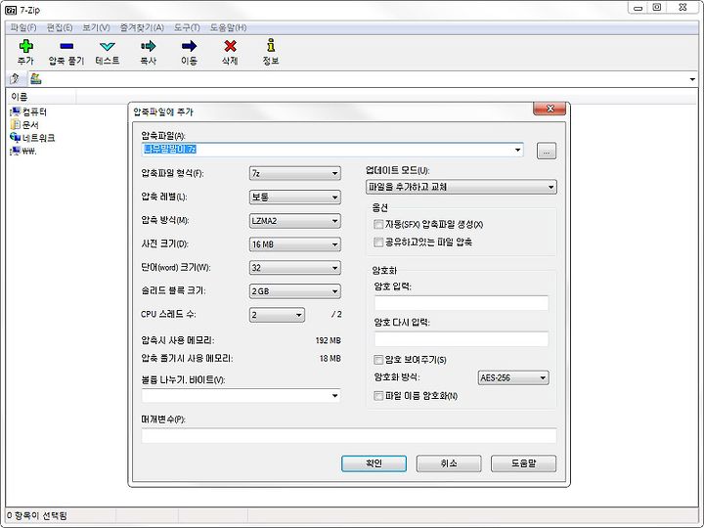
Task: Select the 컴퓨터 item in the file list
Action: pos(28,111)
